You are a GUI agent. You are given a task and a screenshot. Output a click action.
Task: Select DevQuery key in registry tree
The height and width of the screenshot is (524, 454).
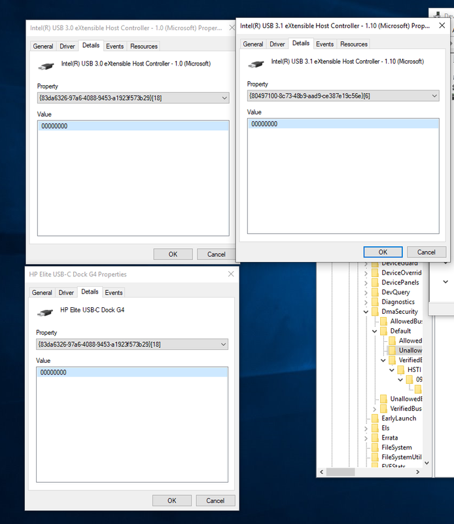coord(396,292)
